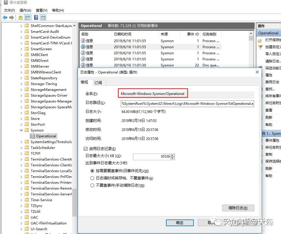
Task: Click the Back arrow toolbar icon
Action: (x=5, y=18)
